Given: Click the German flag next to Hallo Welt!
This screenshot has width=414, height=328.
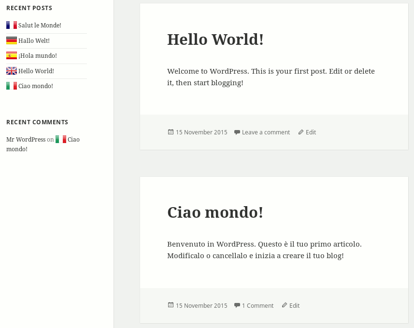Looking at the screenshot, I should [x=12, y=40].
